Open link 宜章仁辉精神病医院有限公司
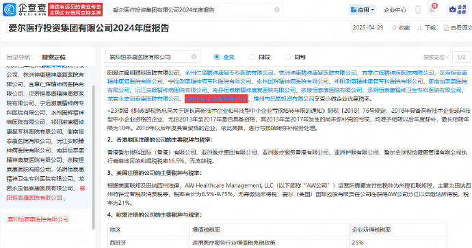Screen dimensions: 472x248 pyautogui.click(x=398, y=72)
